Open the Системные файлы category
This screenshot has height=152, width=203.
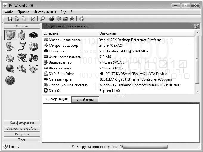22,129
